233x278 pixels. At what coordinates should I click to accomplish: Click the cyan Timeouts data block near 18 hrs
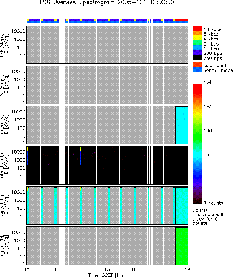tap(182, 126)
